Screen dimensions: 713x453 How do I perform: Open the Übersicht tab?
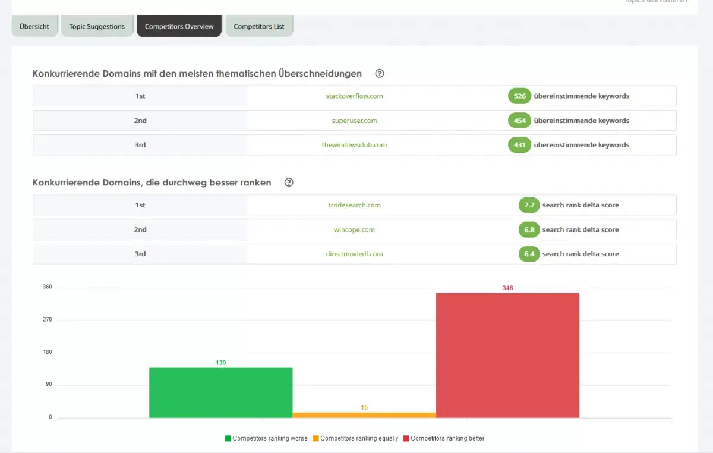pos(34,27)
